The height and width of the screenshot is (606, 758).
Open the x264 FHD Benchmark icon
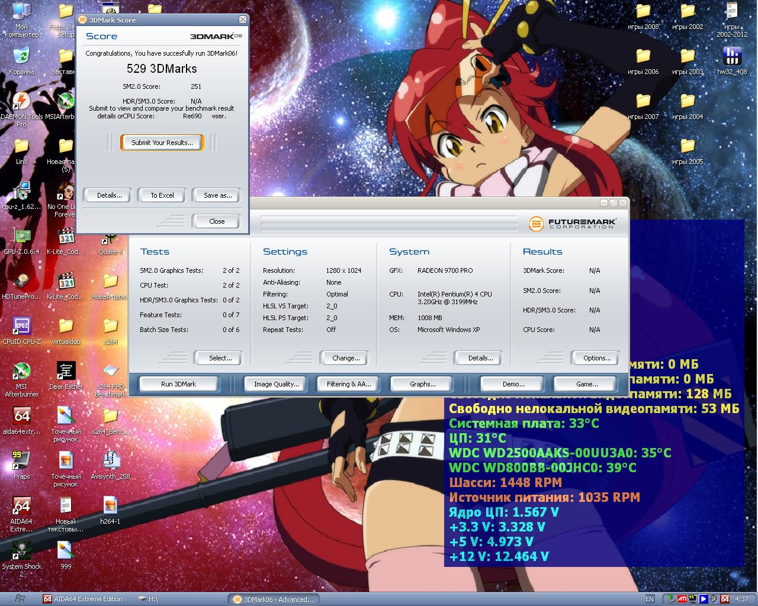click(110, 379)
